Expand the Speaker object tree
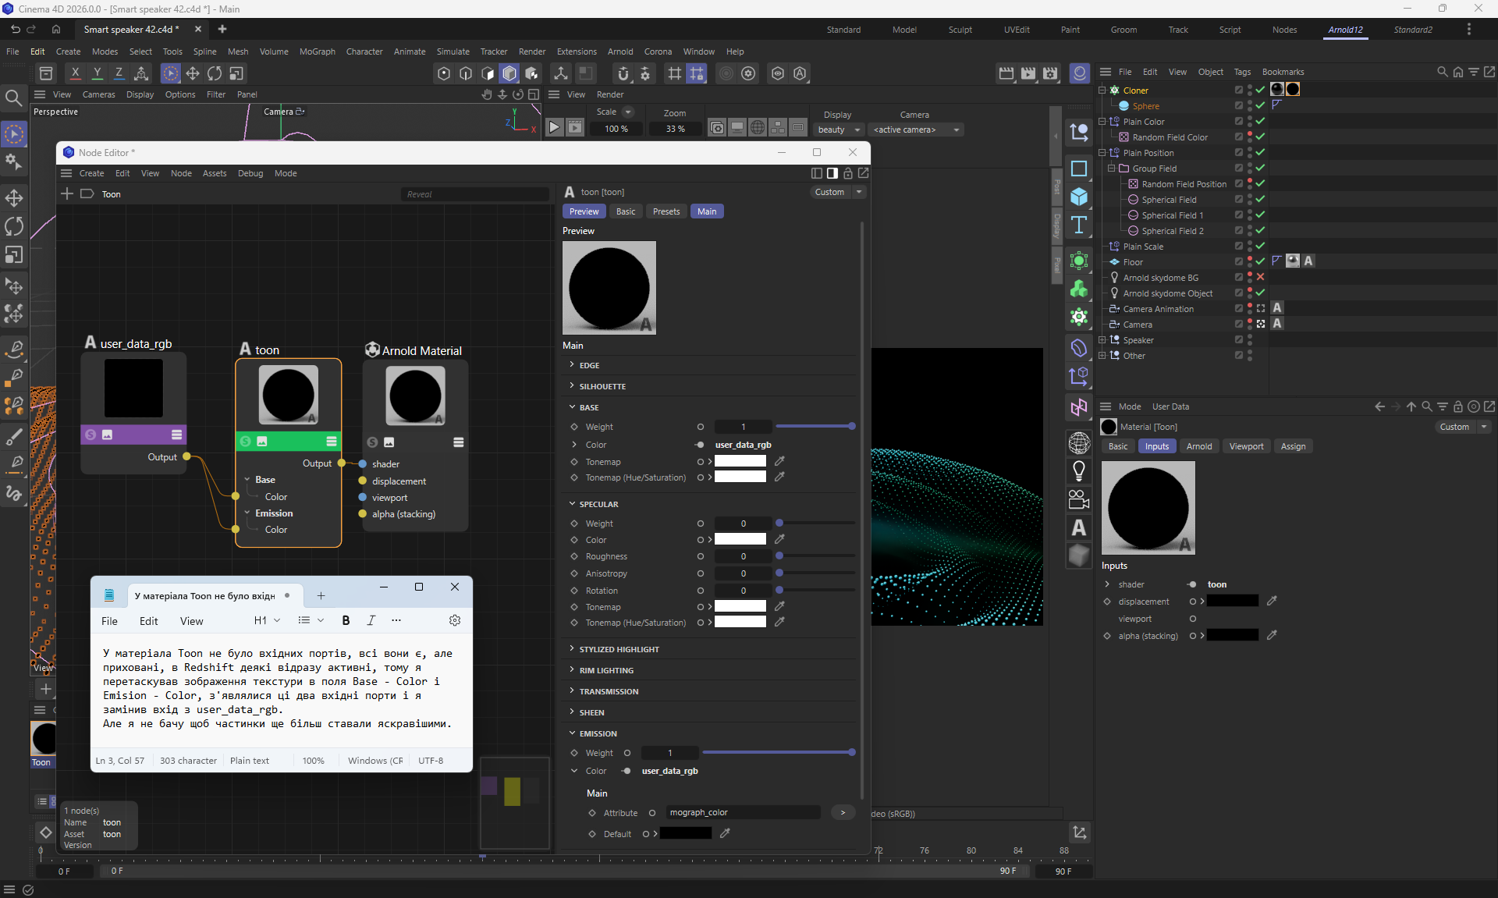The width and height of the screenshot is (1498, 898). (x=1102, y=339)
